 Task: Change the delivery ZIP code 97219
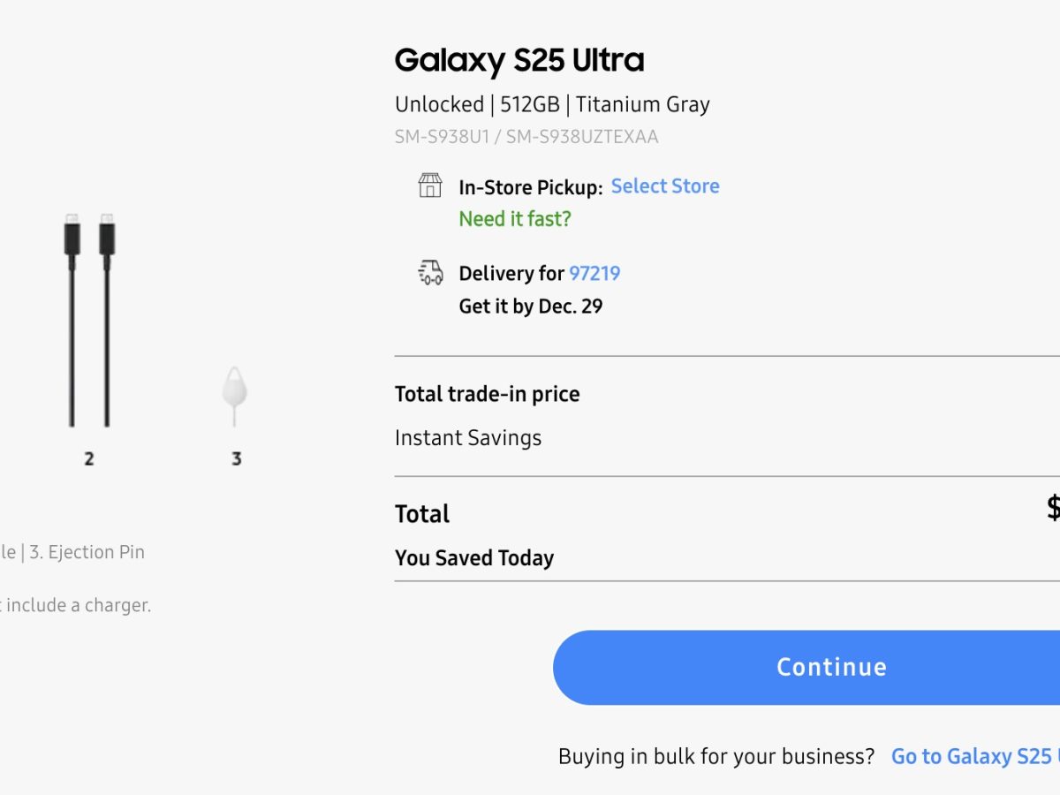(x=594, y=273)
